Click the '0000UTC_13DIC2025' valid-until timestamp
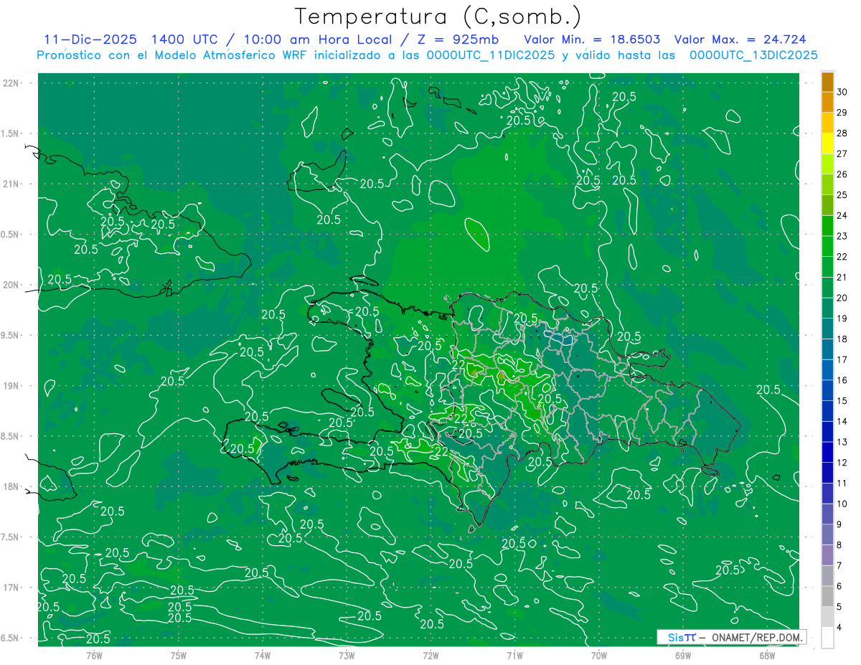The width and height of the screenshot is (861, 665). coord(753,55)
